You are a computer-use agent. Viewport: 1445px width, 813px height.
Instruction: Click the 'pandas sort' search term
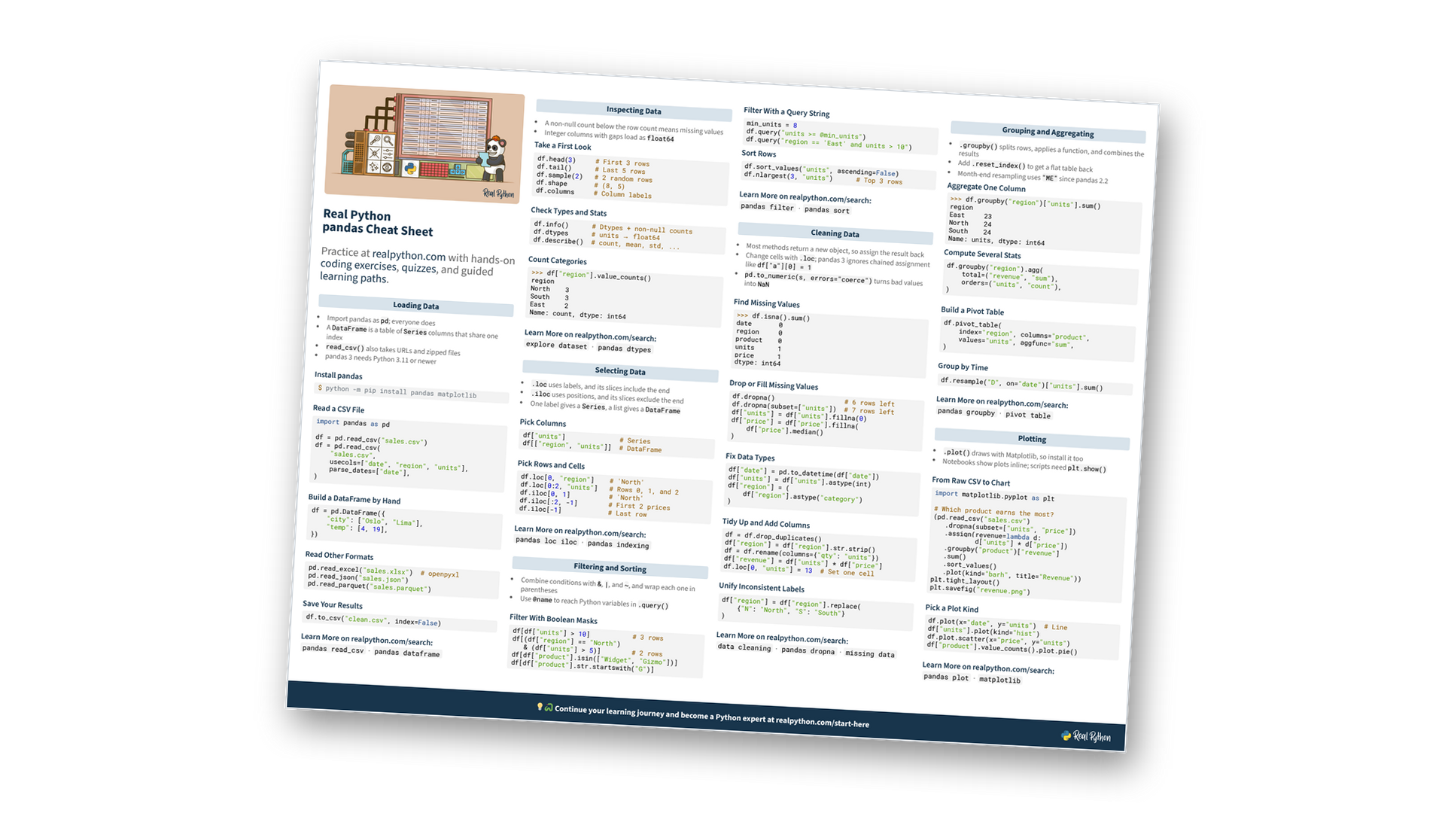point(826,210)
